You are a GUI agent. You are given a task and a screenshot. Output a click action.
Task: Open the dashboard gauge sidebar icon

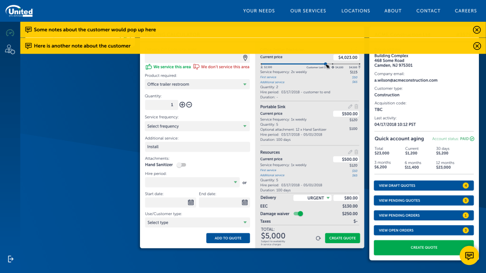10,33
